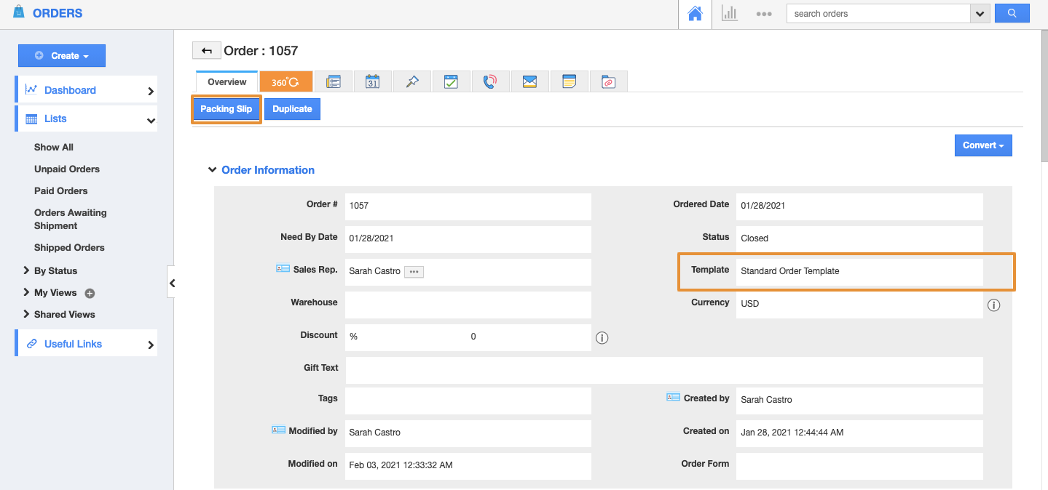Open the Reports bar chart icon
This screenshot has width=1048, height=490.
[x=729, y=13]
